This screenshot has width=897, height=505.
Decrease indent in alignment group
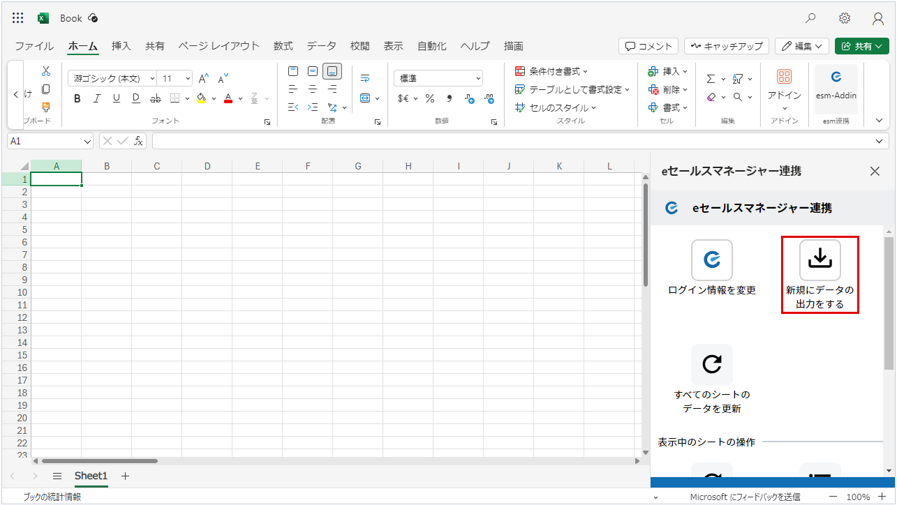click(293, 107)
